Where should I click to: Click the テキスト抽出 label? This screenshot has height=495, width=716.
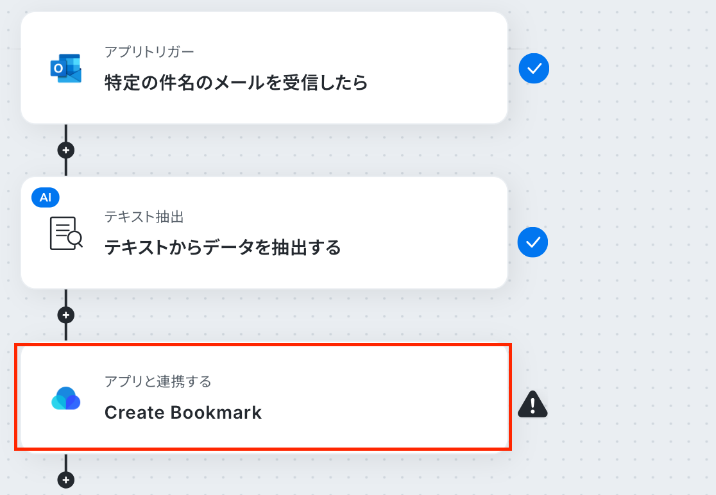[x=144, y=217]
